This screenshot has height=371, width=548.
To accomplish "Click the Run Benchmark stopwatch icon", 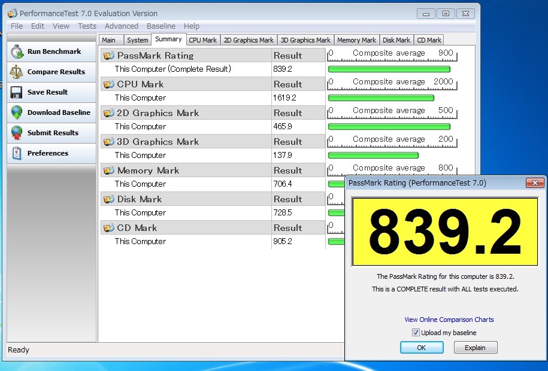I will 16,51.
